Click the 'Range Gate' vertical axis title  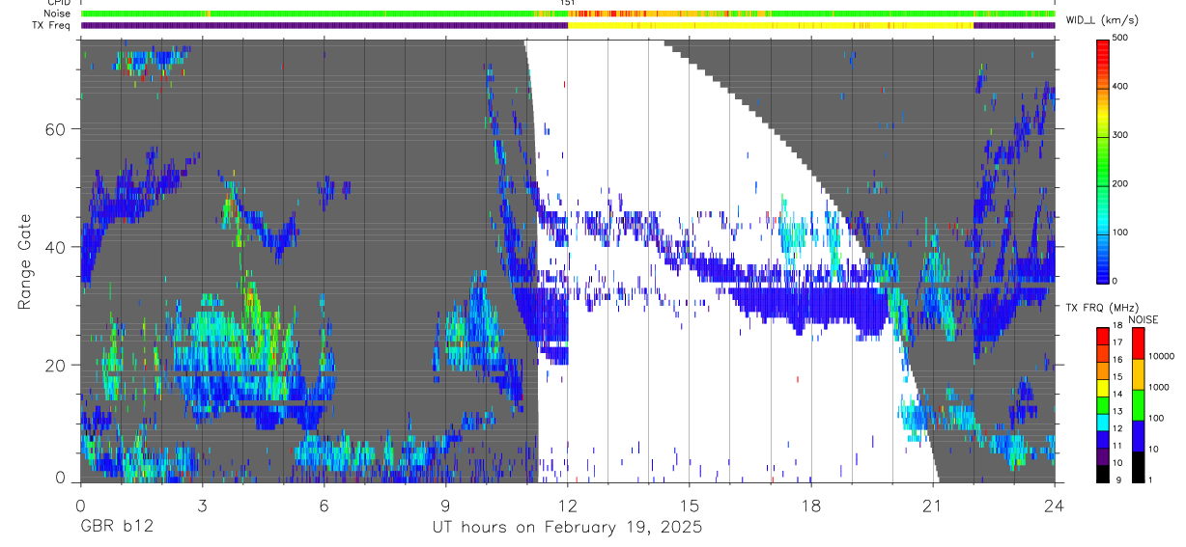pyautogui.click(x=24, y=261)
